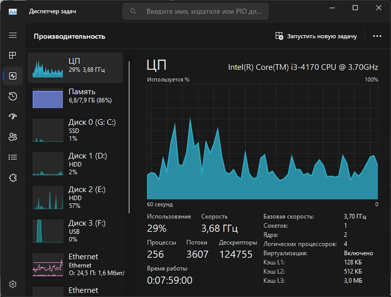Click the Ядра label
Viewport: 391px width, 297px height.
pyautogui.click(x=270, y=235)
